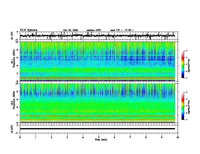Click the ch.2 colorbar "log(PSD)" units label
Image resolution: width=200 pixels, height=154 pixels.
[189, 107]
